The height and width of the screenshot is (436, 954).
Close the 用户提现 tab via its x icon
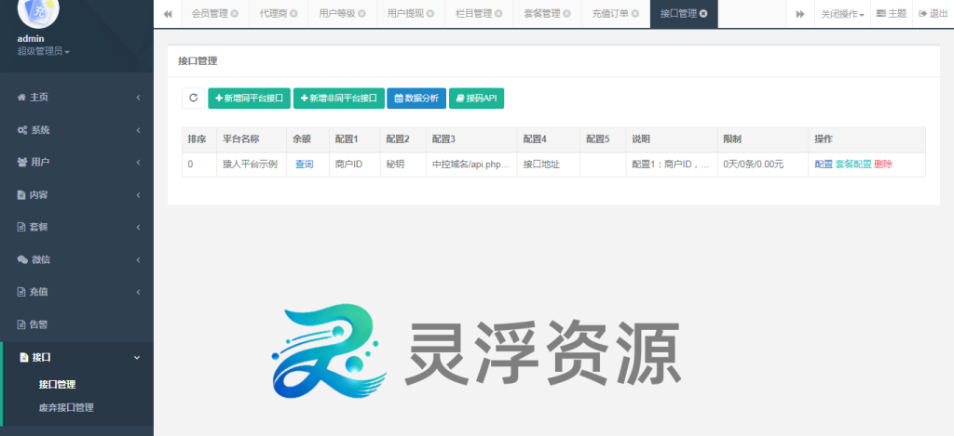[430, 13]
